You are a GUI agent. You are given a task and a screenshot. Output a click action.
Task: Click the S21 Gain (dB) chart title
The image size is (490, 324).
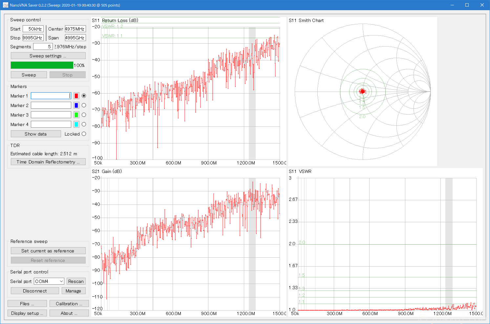click(107, 171)
